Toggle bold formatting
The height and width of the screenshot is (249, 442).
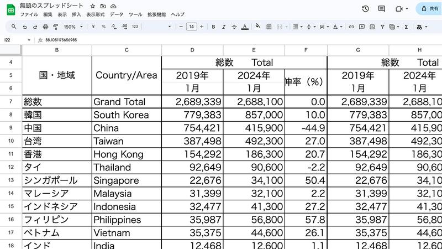213,27
